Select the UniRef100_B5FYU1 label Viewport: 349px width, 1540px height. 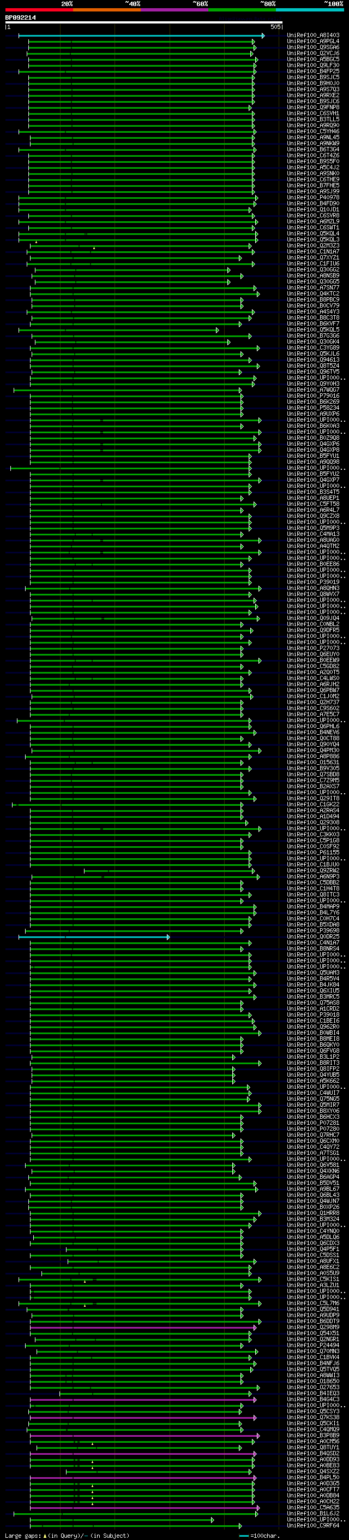(313, 456)
